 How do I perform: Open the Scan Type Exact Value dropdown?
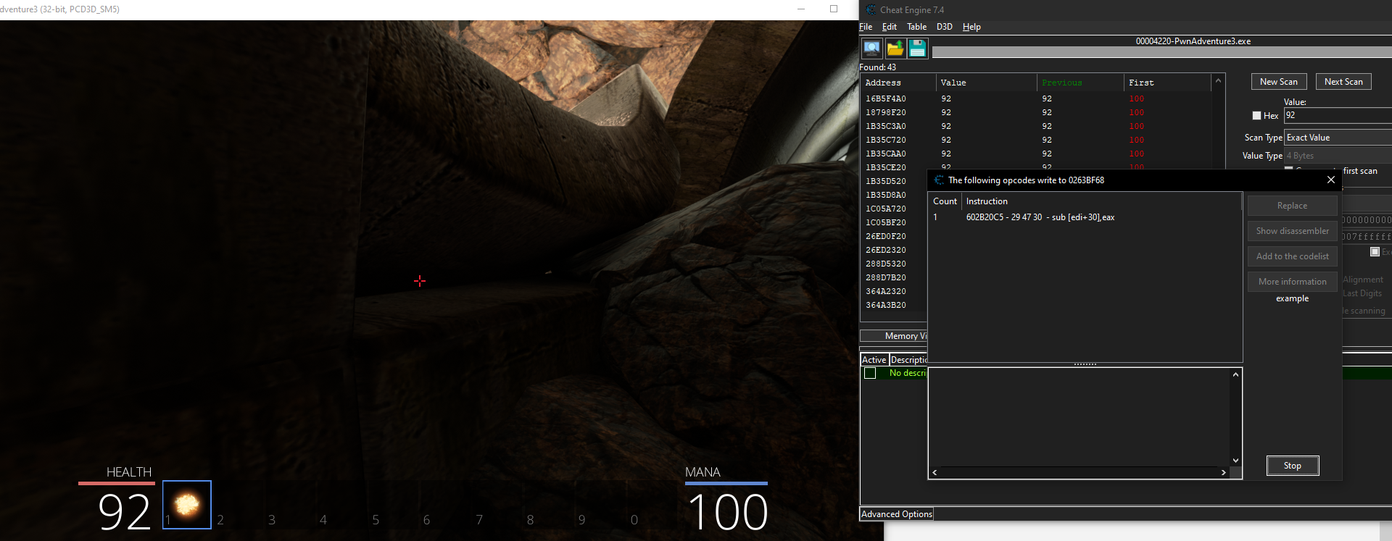pos(1338,138)
